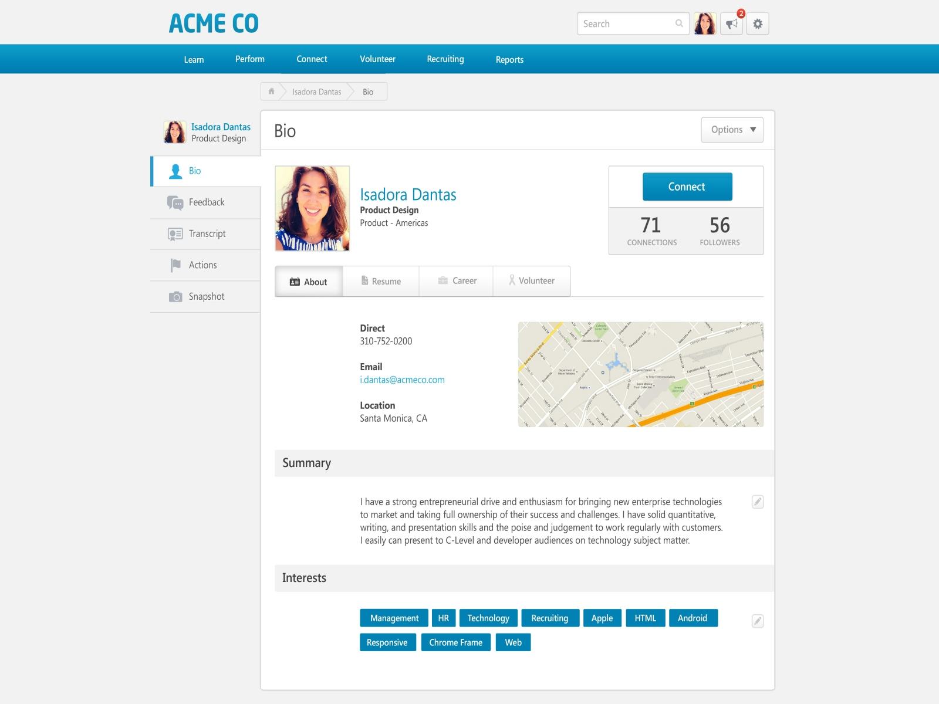
Task: Open the Options dropdown
Action: (x=731, y=130)
